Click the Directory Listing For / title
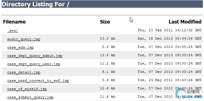The image size is (204, 101). click(x=35, y=4)
